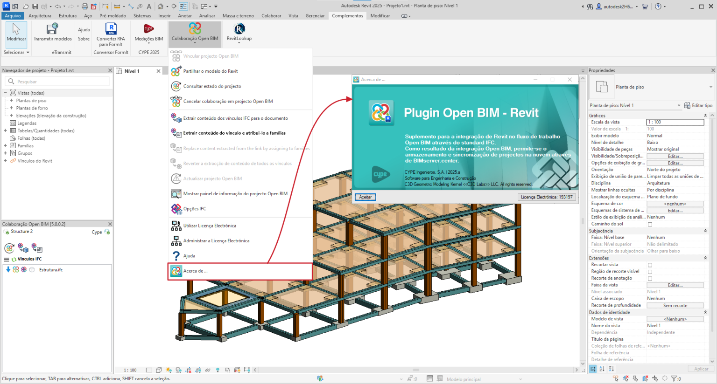Open the Medições BIM tool

pyautogui.click(x=148, y=30)
